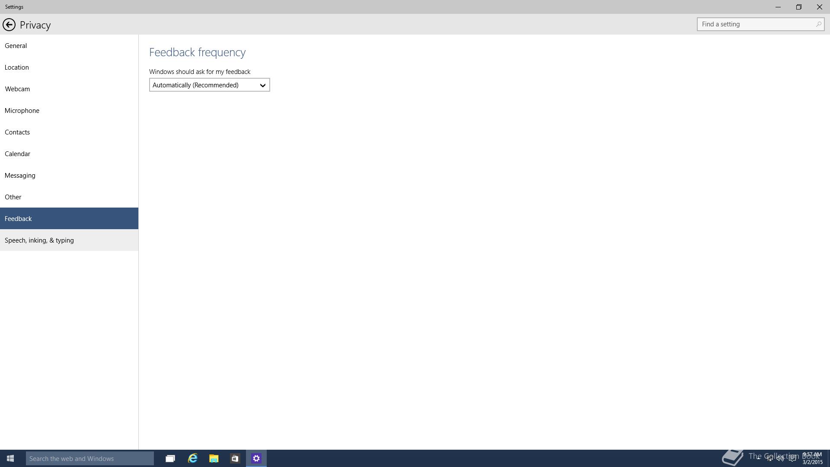Click the Find a setting search box
830x467 pixels.
point(757,24)
